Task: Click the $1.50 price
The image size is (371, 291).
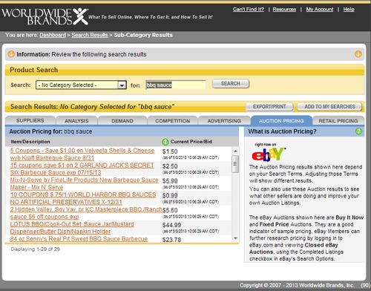Action: [170, 151]
